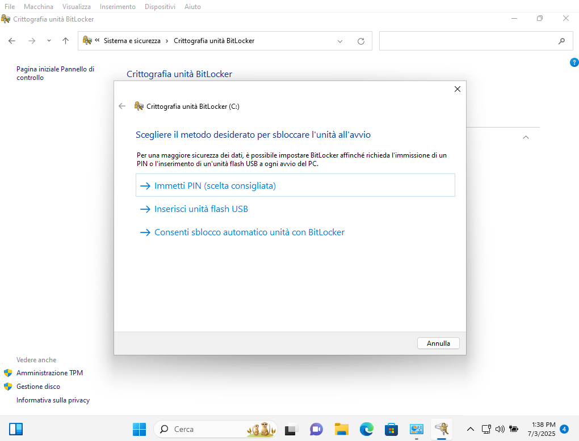Image resolution: width=579 pixels, height=441 pixels.
Task: Navigate back in Control Panel window
Action: pyautogui.click(x=12, y=41)
